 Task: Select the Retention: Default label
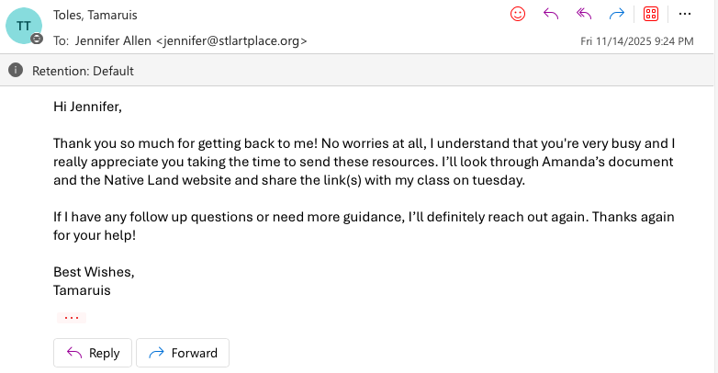coord(83,71)
